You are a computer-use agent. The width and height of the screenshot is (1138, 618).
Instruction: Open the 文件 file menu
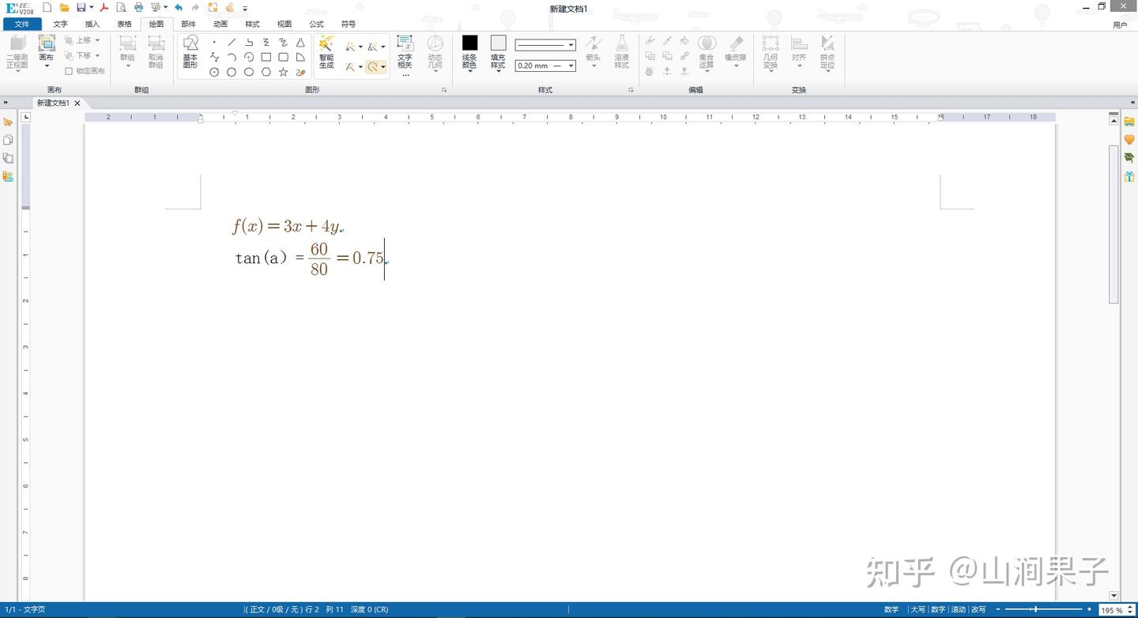(21, 24)
